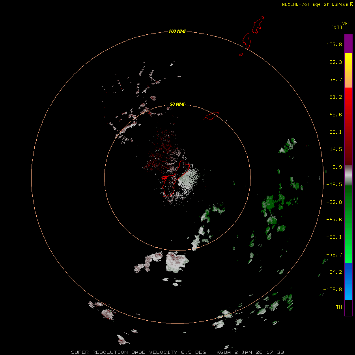Click the TH legend label

(x=339, y=307)
